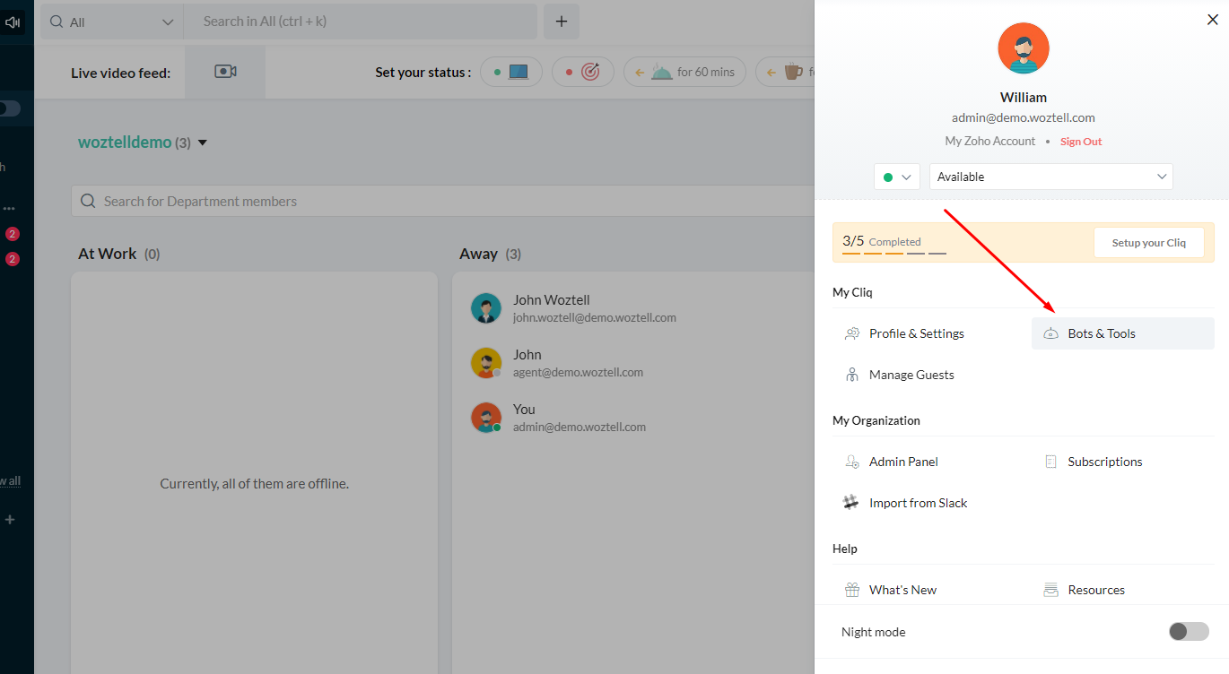Click the plus button beside the search bar
1229x674 pixels.
coord(562,22)
